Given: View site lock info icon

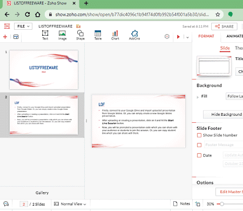Looking at the screenshot, I should tap(50, 15).
